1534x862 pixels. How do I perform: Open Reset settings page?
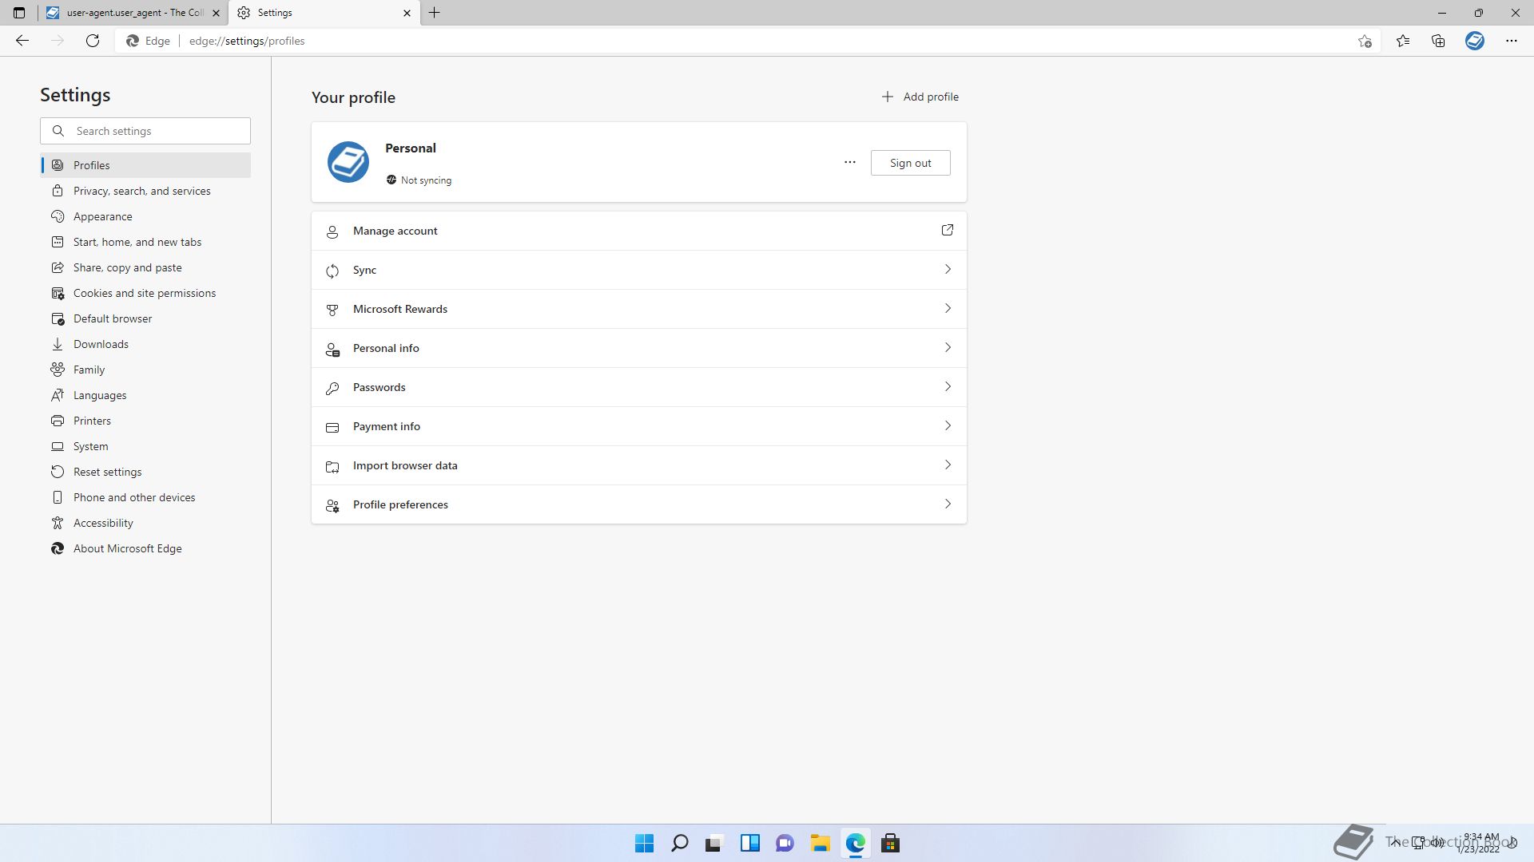pos(145,472)
